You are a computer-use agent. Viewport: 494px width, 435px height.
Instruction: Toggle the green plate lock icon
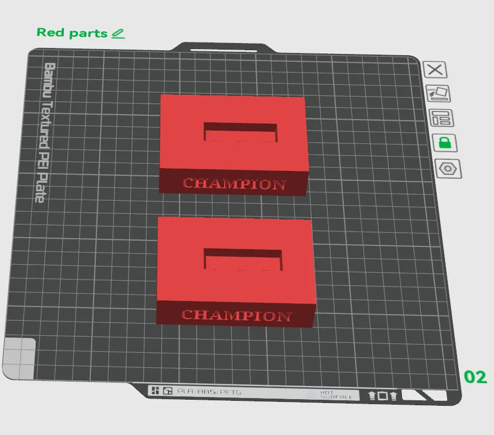click(444, 143)
